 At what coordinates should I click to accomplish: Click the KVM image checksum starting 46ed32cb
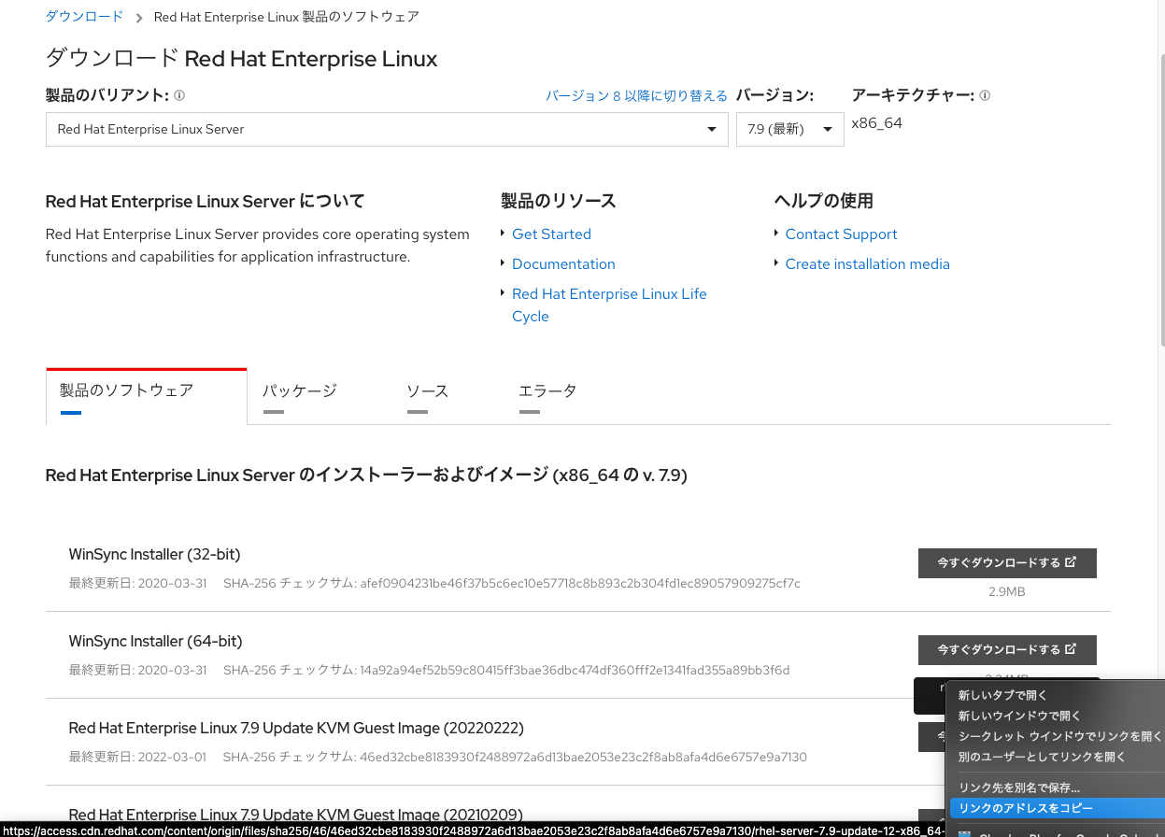pyautogui.click(x=584, y=757)
